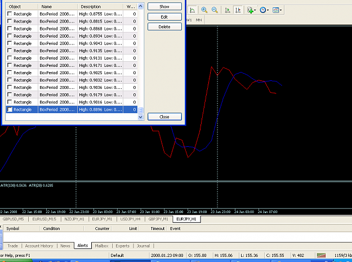
Task: Tick the checkbox for High: 0.9171 rectangle
Action: tap(10, 65)
